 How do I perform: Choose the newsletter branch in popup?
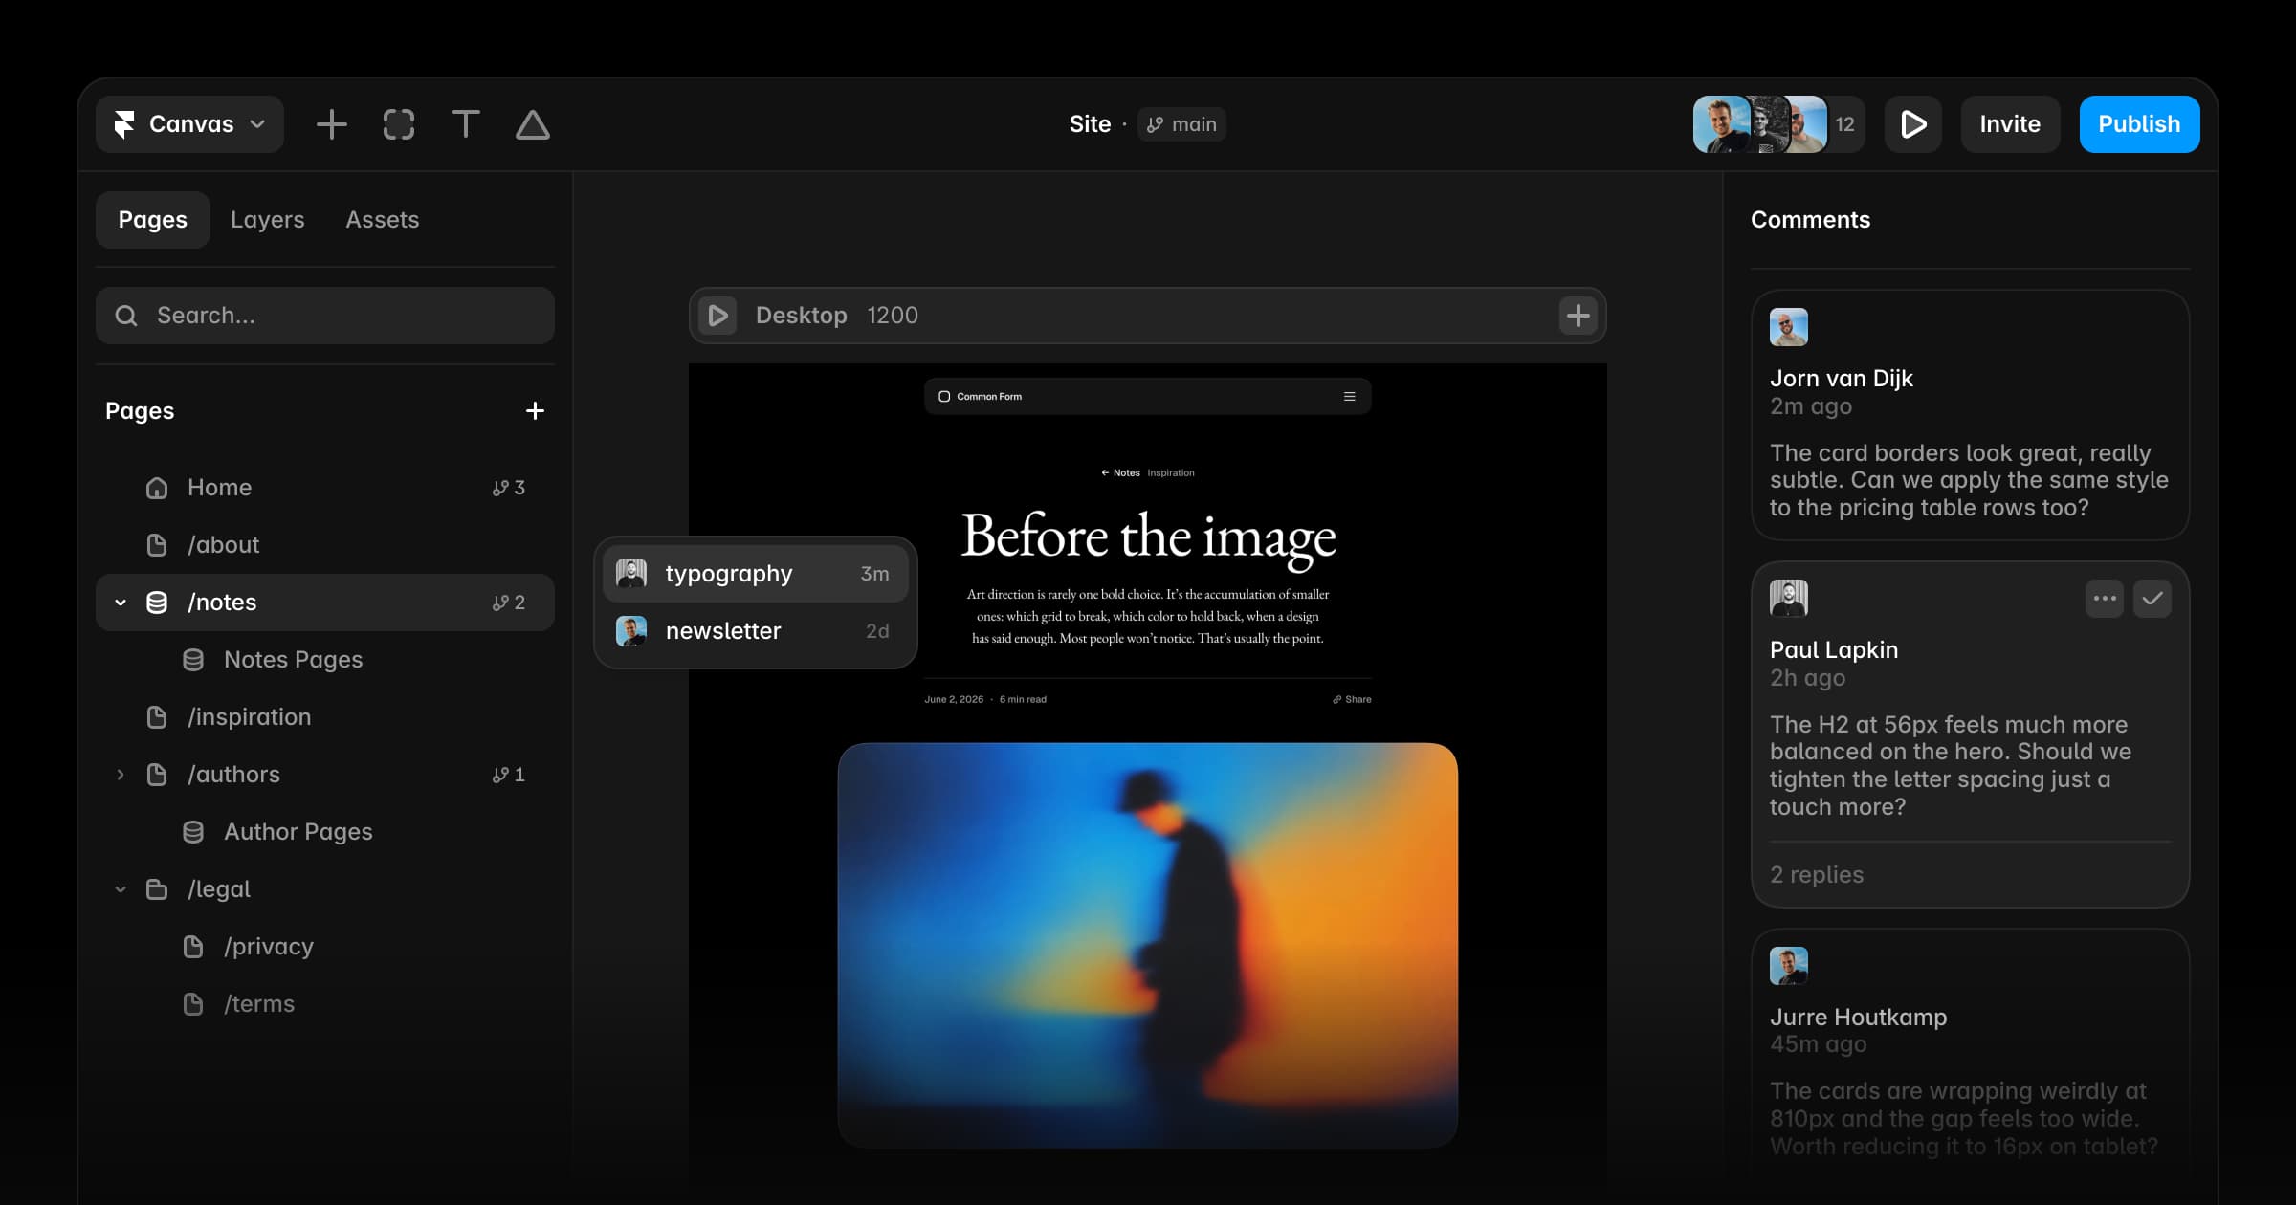pos(756,631)
